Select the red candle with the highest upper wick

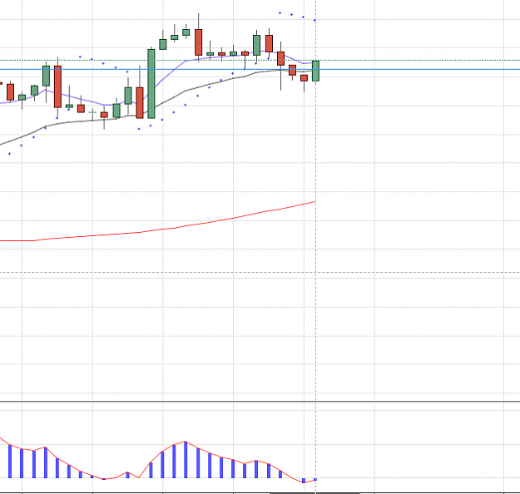click(x=198, y=42)
